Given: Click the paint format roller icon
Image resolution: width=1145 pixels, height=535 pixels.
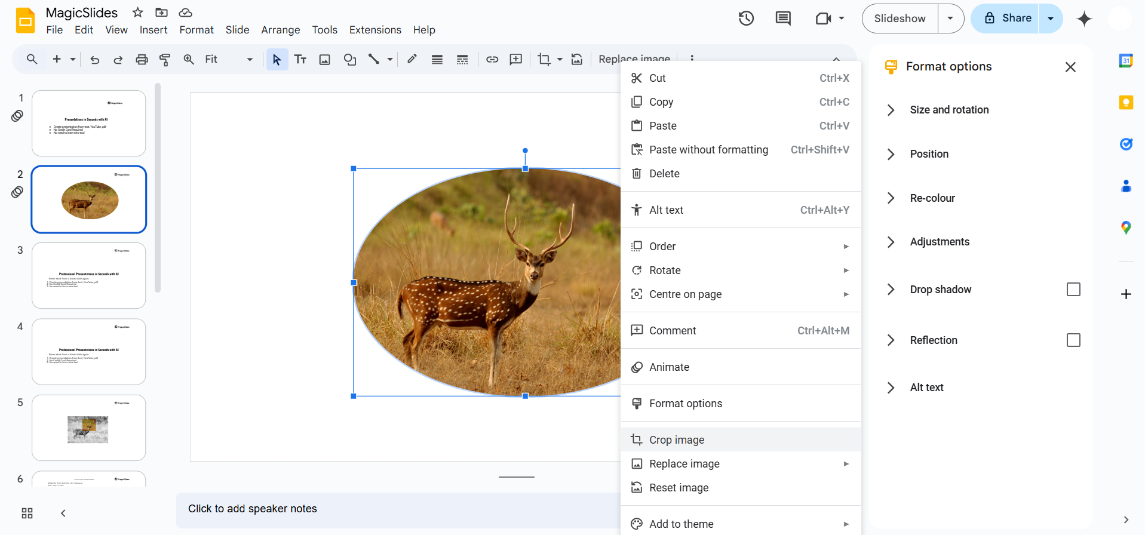Looking at the screenshot, I should pyautogui.click(x=165, y=59).
